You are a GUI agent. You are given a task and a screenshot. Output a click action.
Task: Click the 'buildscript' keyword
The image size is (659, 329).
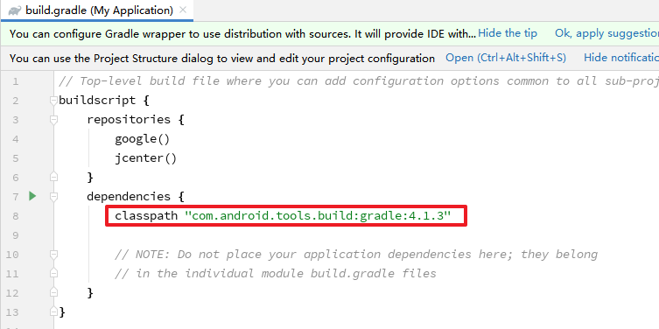pos(97,101)
